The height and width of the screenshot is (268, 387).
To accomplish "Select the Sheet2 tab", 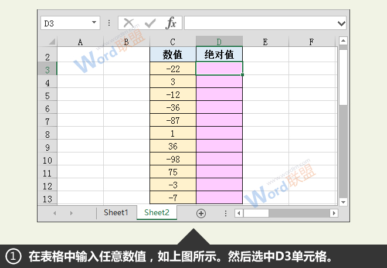I will [x=157, y=212].
